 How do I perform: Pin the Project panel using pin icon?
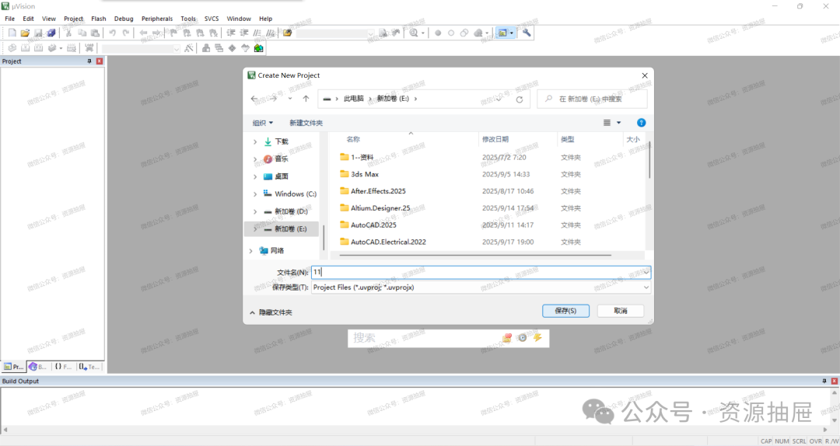pyautogui.click(x=89, y=61)
